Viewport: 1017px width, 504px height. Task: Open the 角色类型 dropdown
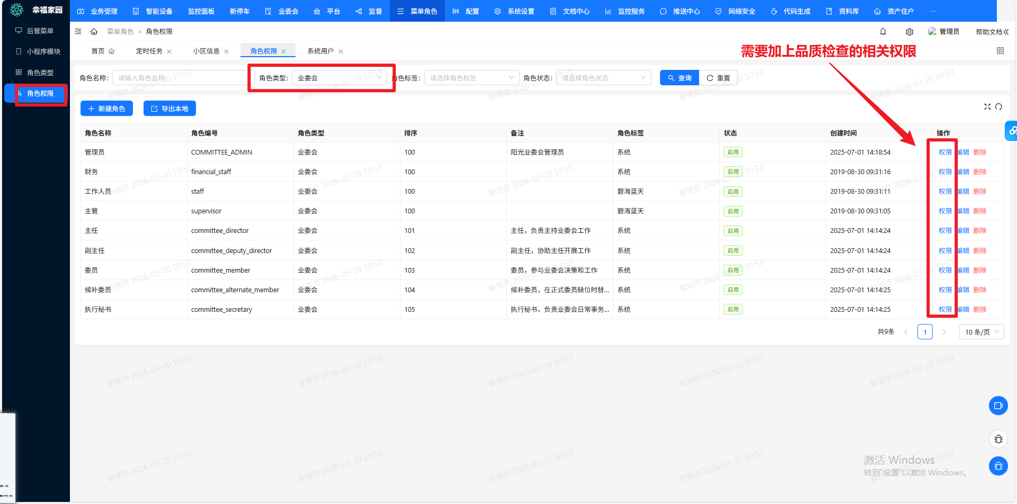(339, 78)
